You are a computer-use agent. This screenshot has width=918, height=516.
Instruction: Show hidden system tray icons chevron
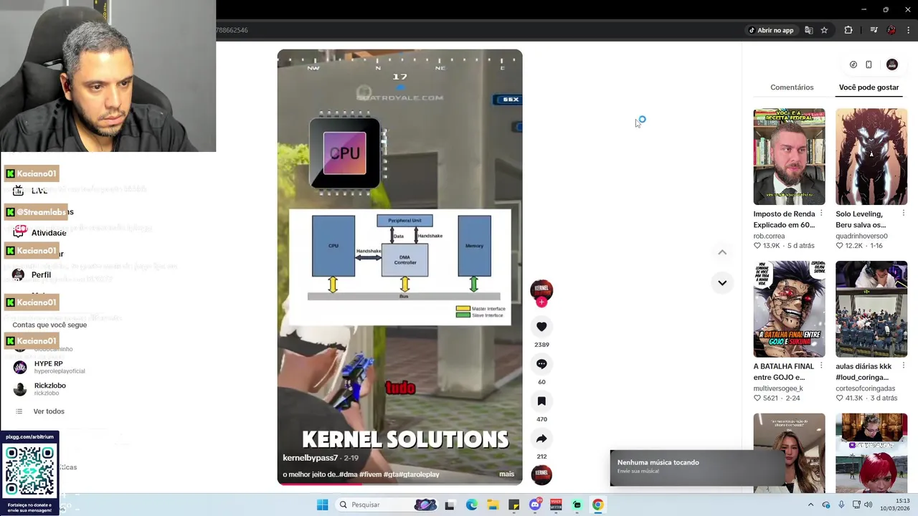pos(811,505)
